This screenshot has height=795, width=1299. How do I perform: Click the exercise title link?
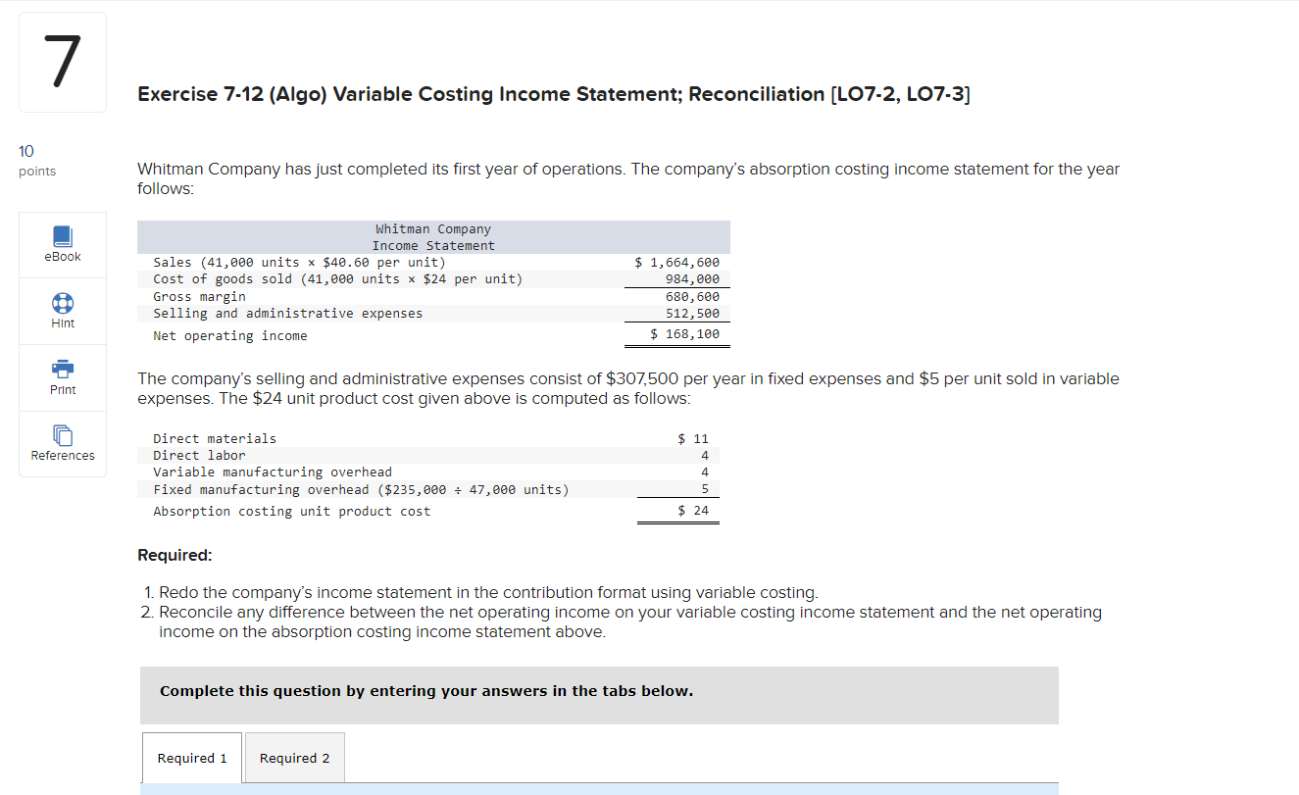(x=553, y=93)
